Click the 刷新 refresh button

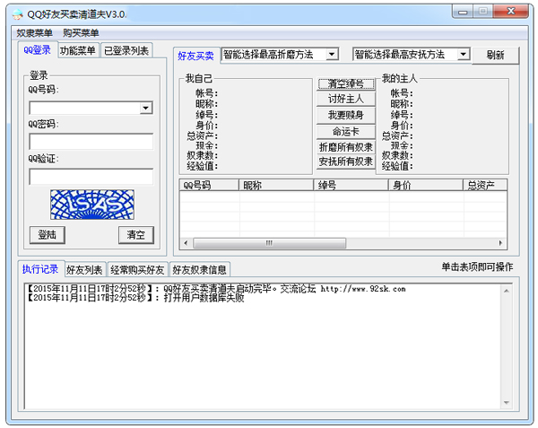coord(495,55)
